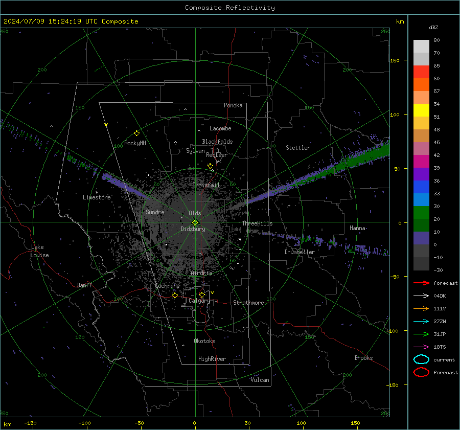
Task: Click the HighRiver town label
Action: [x=212, y=359]
